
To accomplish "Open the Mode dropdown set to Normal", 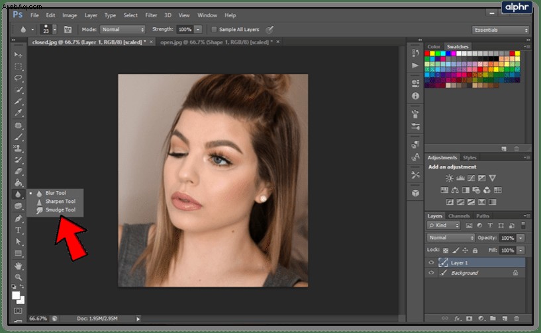I will (x=123, y=30).
